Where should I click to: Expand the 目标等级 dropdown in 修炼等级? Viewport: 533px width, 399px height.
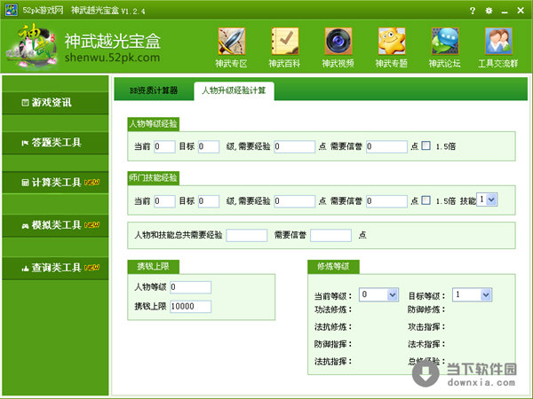473,294
